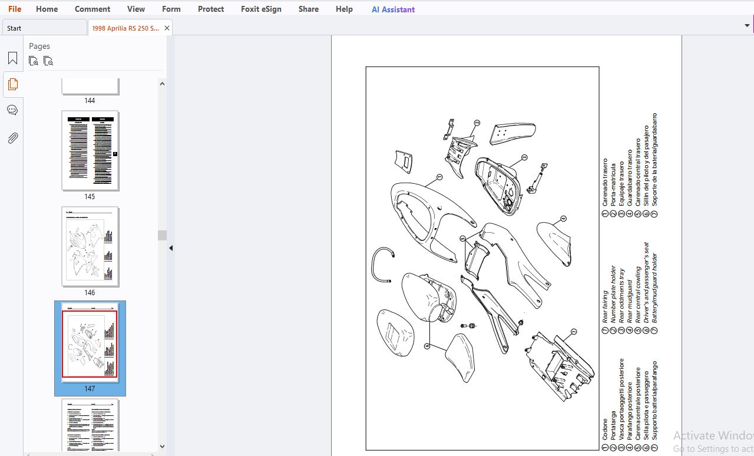754x456 pixels.
Task: Open the Bookmarks panel
Action: coord(12,58)
